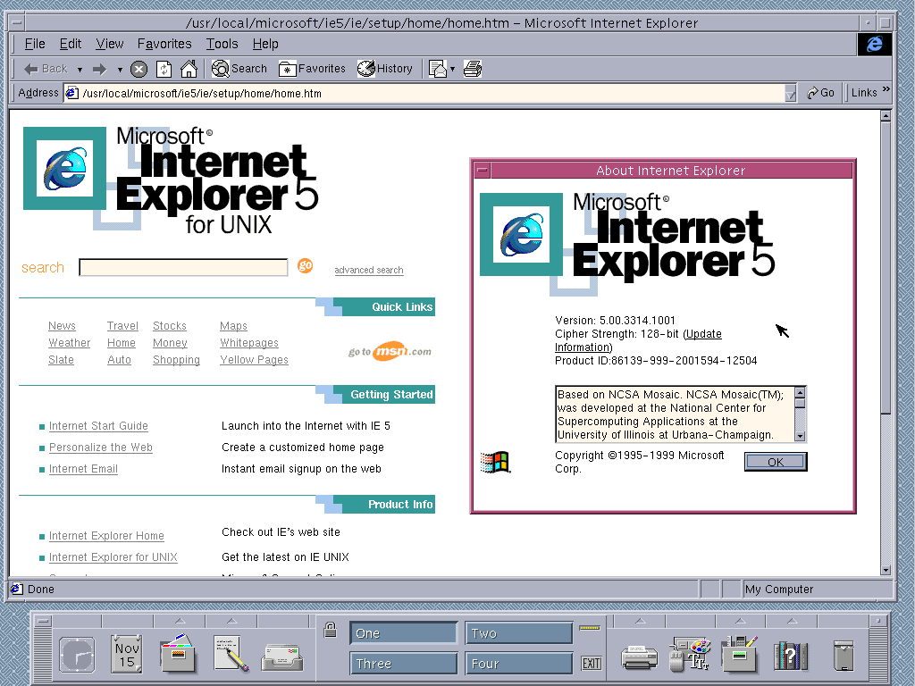The image size is (915, 686).
Task: Open the Edit menu
Action: point(70,45)
